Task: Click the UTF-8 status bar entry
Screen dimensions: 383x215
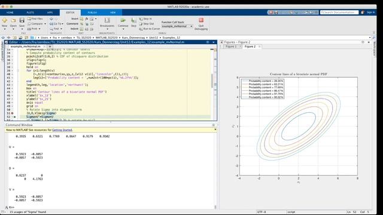Action: [262, 212]
